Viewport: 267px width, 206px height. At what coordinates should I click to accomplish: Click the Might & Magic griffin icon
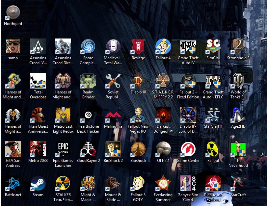tap(88, 183)
